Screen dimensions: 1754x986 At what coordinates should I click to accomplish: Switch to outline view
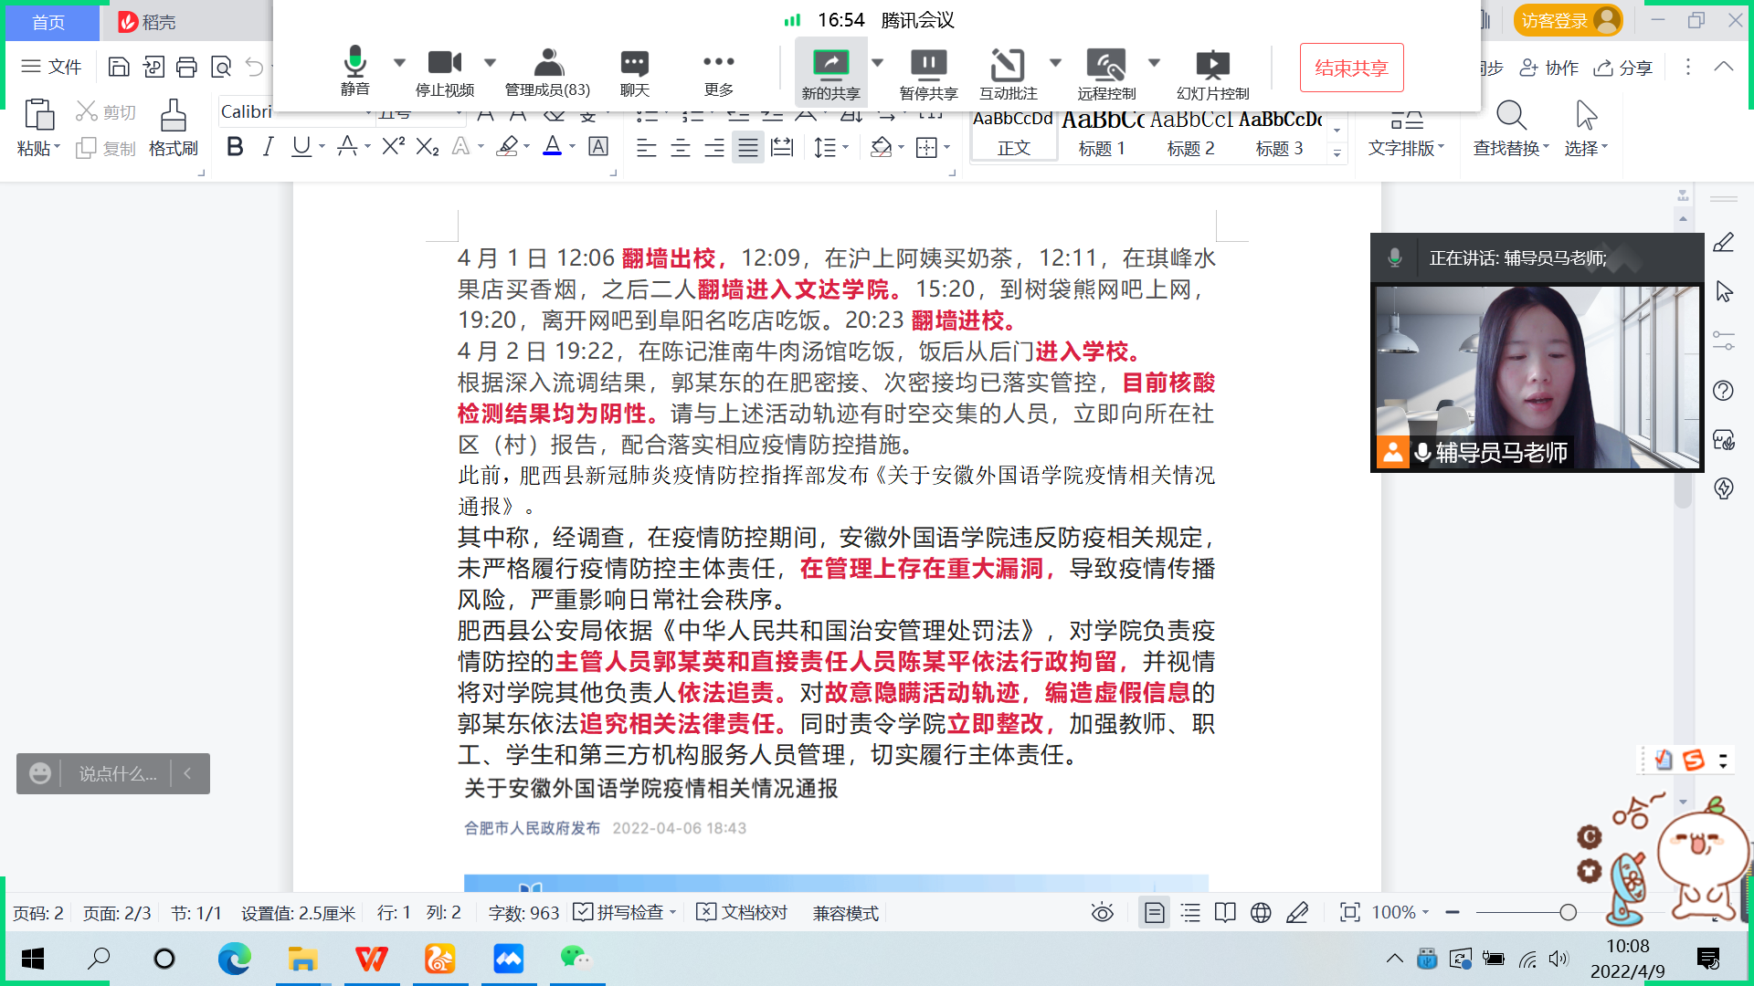coord(1190,912)
